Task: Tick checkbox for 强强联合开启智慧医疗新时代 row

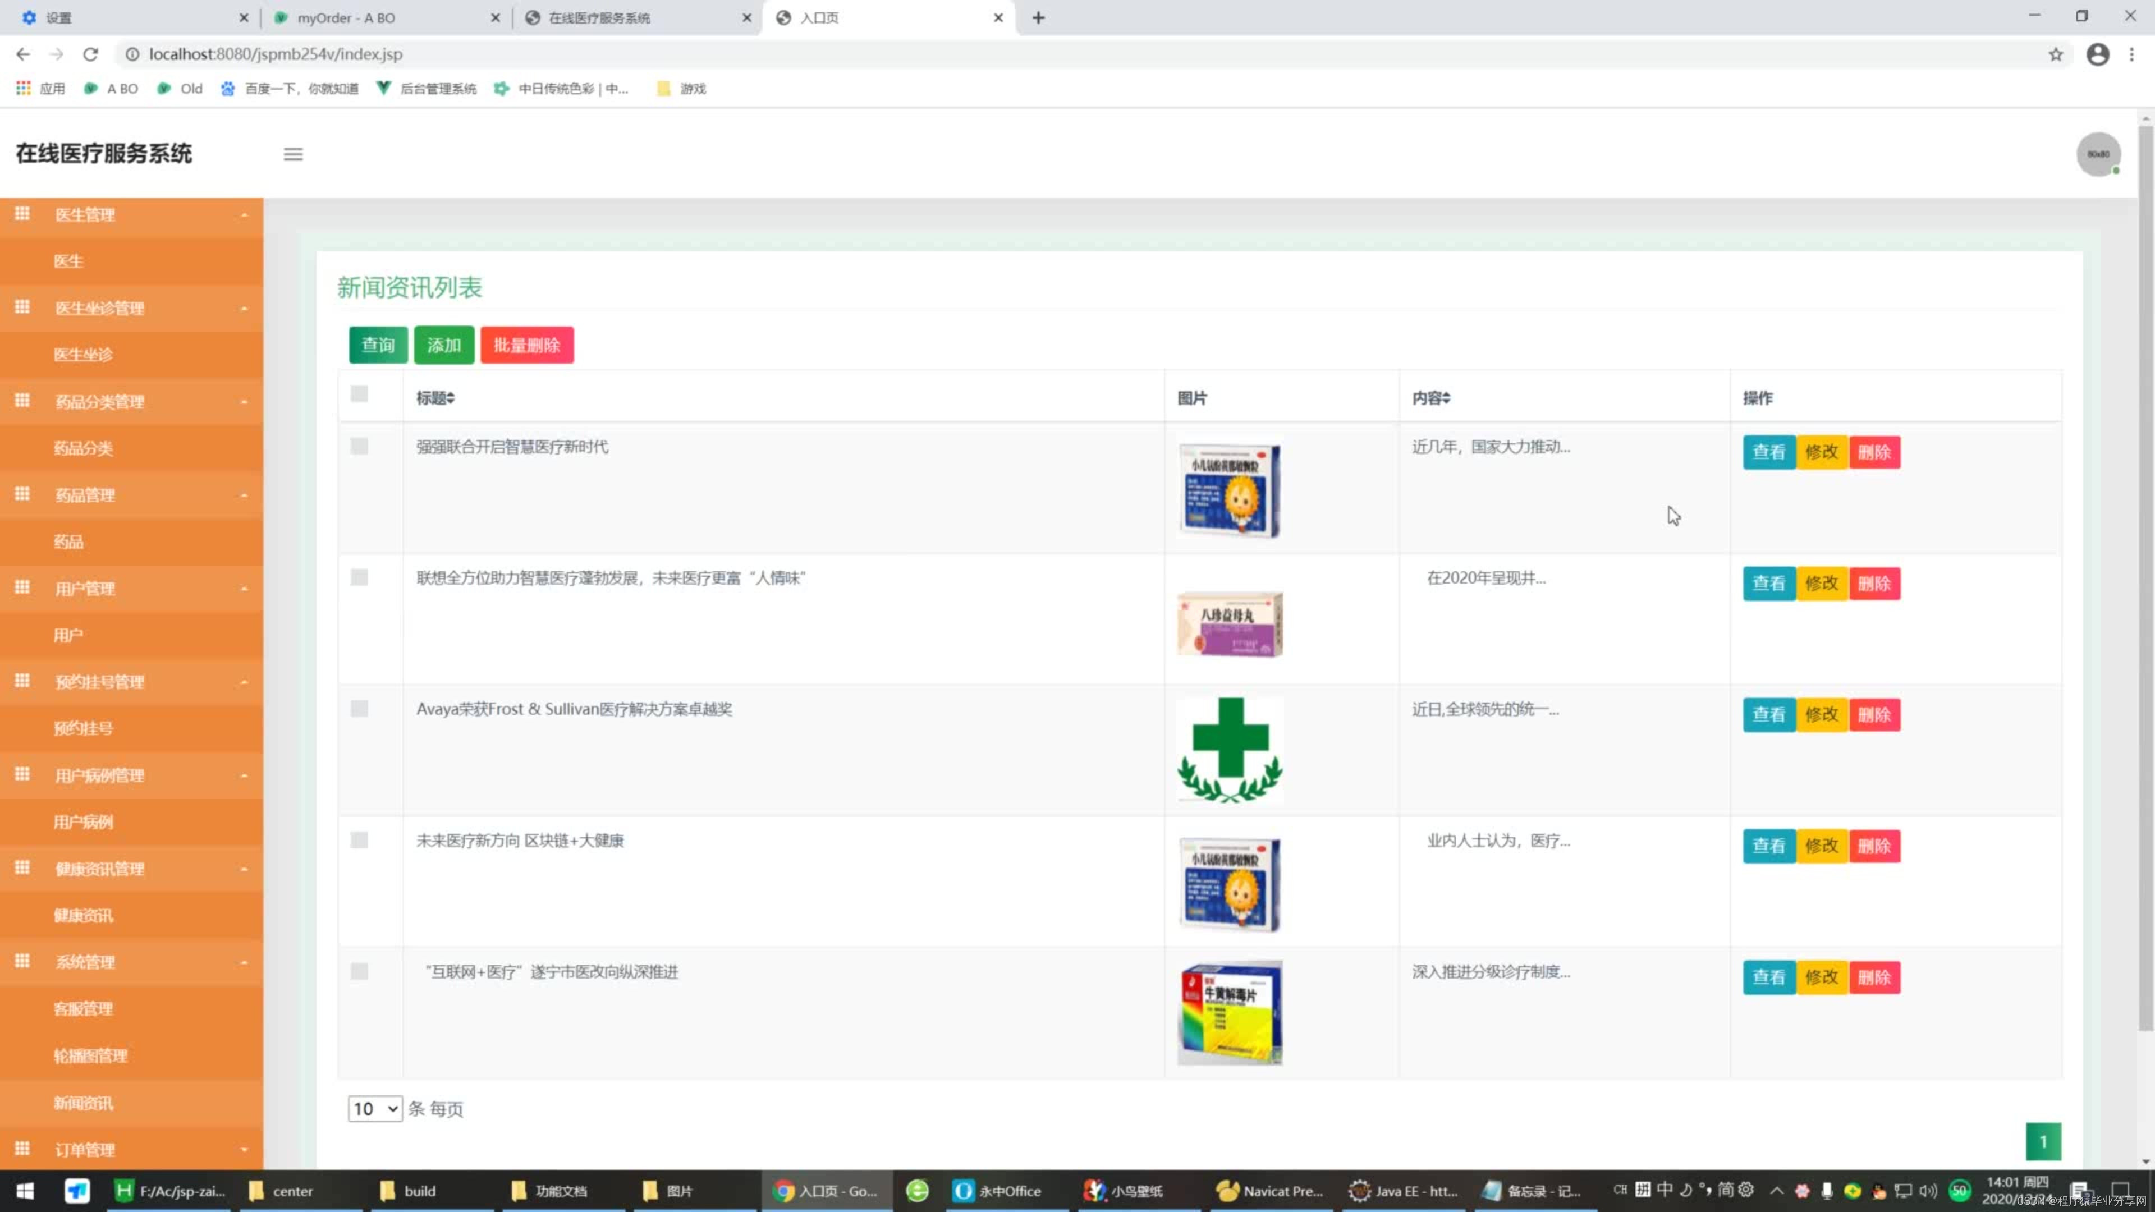Action: click(359, 447)
